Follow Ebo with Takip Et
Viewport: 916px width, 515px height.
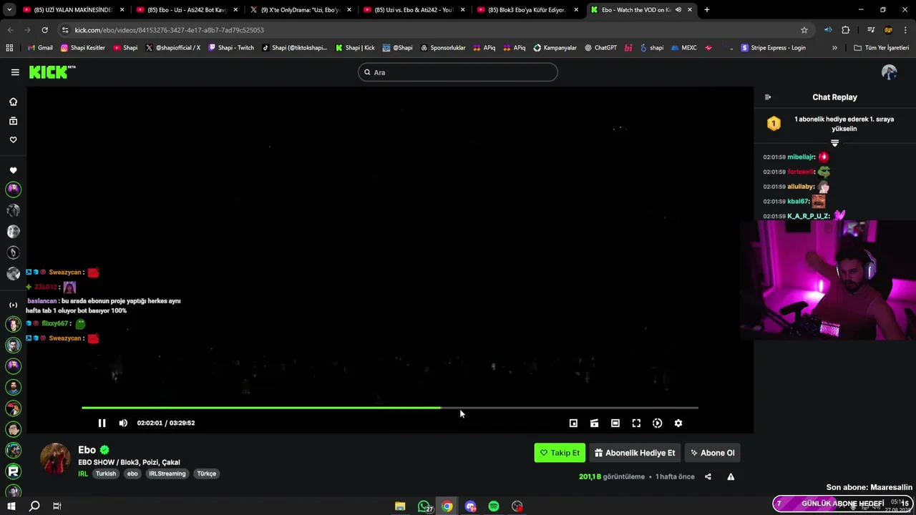560,453
